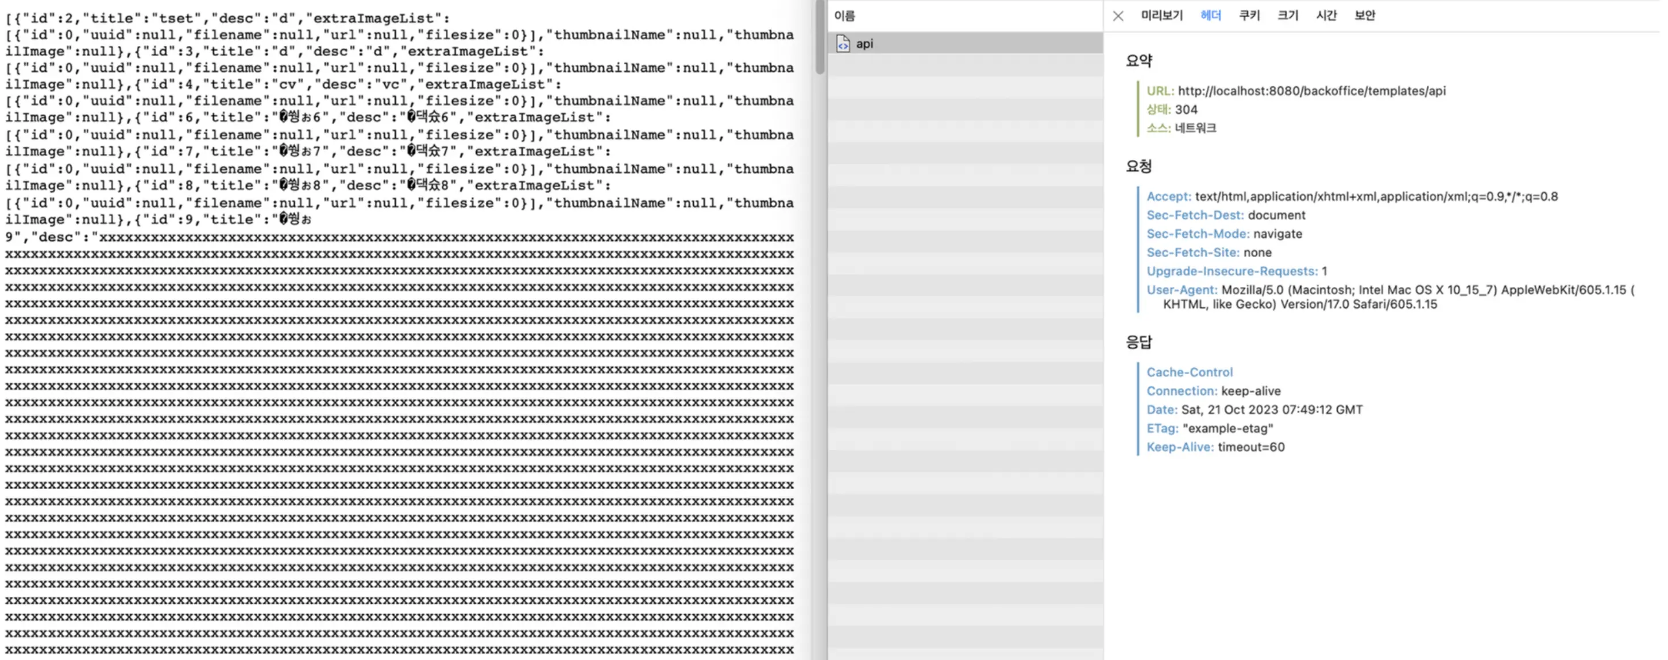
Task: Show the 보안 tab
Action: click(x=1364, y=15)
